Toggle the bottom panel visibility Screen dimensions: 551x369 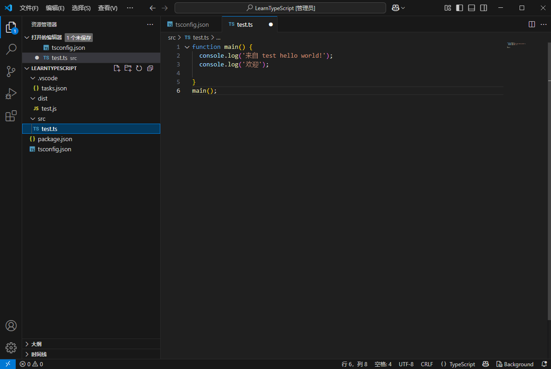click(471, 8)
